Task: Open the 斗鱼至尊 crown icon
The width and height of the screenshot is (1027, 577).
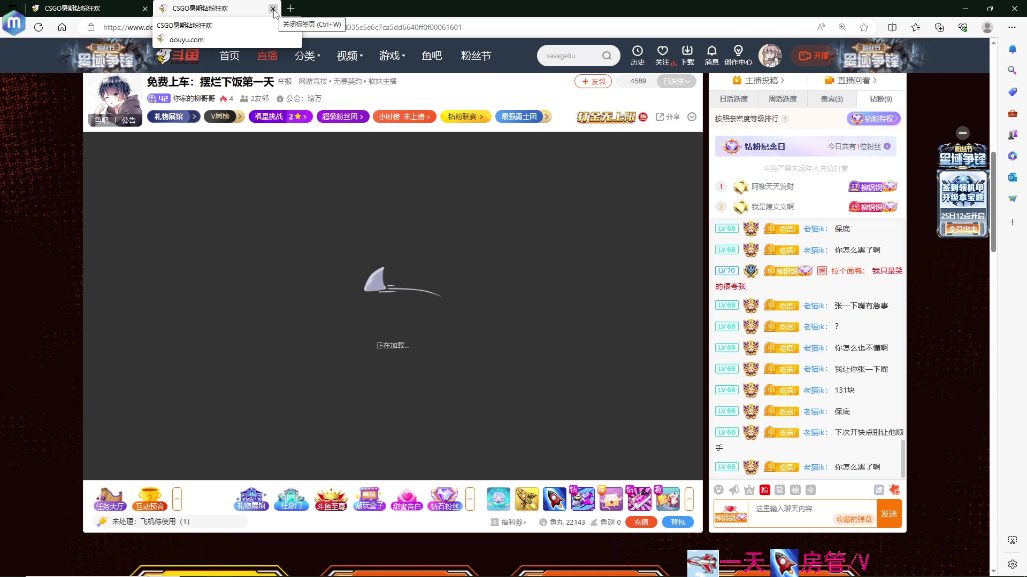Action: click(331, 498)
